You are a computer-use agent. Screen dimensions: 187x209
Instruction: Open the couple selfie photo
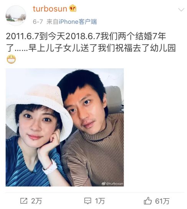click(x=65, y=127)
